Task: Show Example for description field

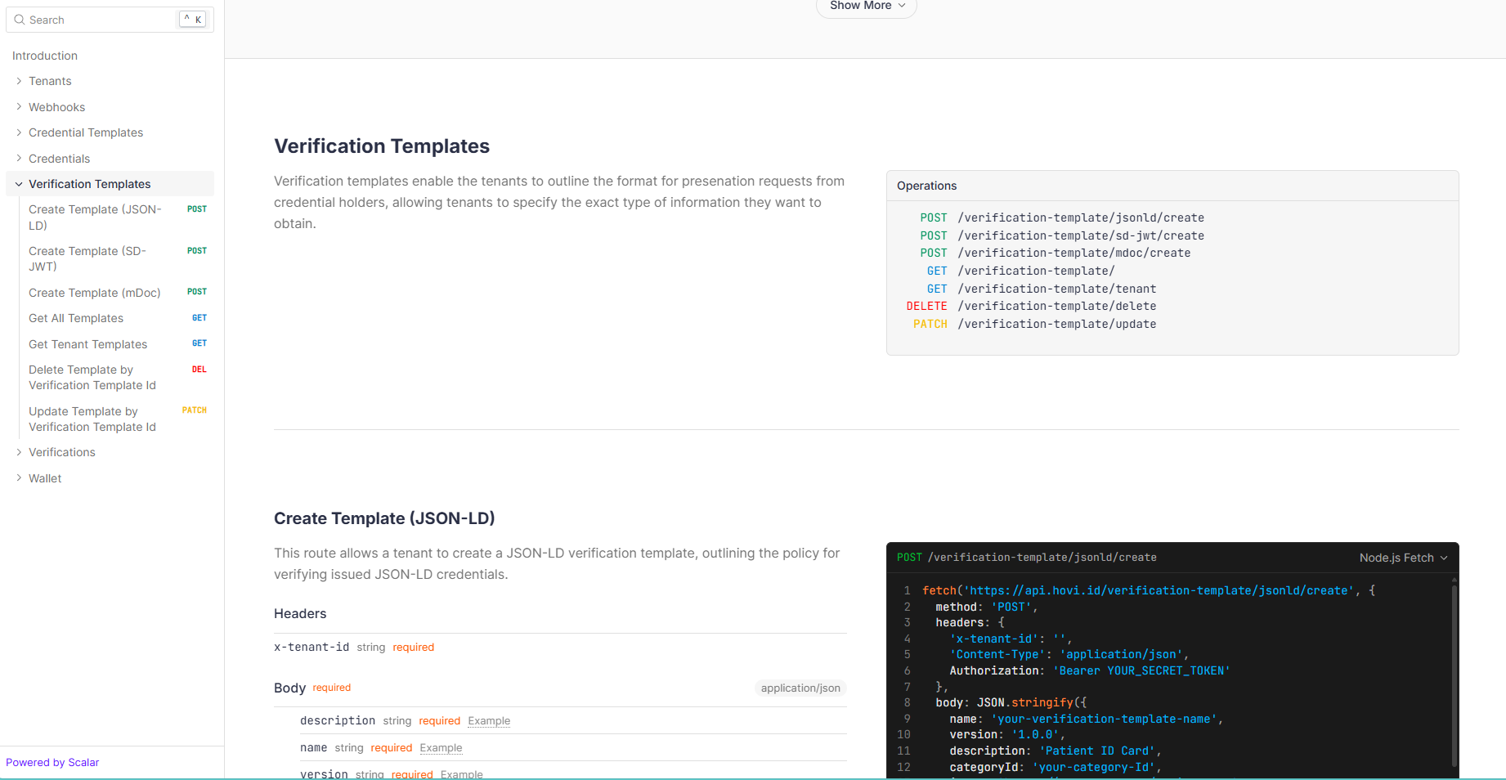Action: point(489,720)
